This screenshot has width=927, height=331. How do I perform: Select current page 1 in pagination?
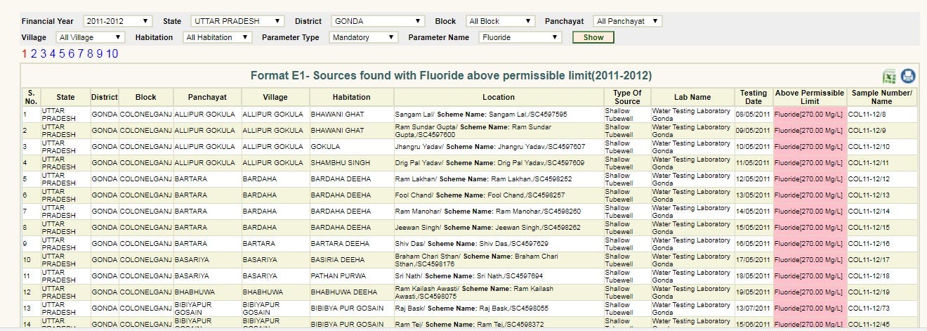[25, 53]
